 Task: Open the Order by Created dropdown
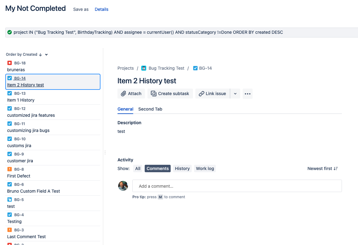46,54
